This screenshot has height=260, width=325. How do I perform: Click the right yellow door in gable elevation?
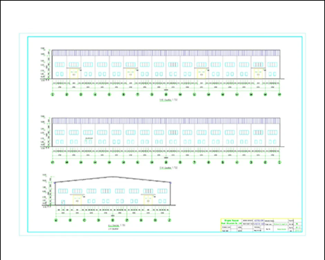click(x=148, y=200)
